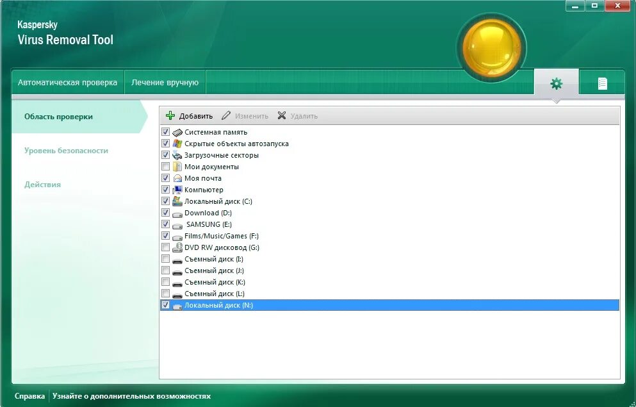Enable the Съемный диск (K:) checkbox
This screenshot has height=407, width=636.
point(165,282)
